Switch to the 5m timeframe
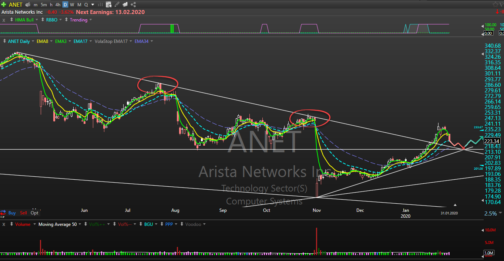Screen dimensions: 504x261 pos(44,4)
